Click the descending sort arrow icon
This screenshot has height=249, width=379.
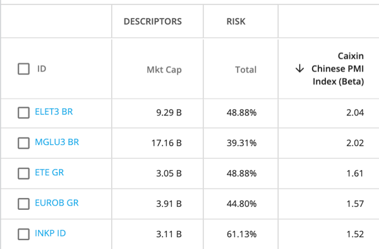click(299, 69)
